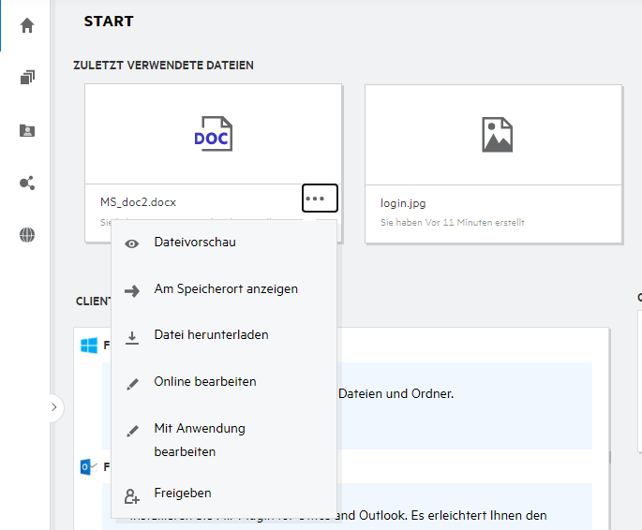Click the eye icon beside Dateivorschau

pyautogui.click(x=132, y=243)
